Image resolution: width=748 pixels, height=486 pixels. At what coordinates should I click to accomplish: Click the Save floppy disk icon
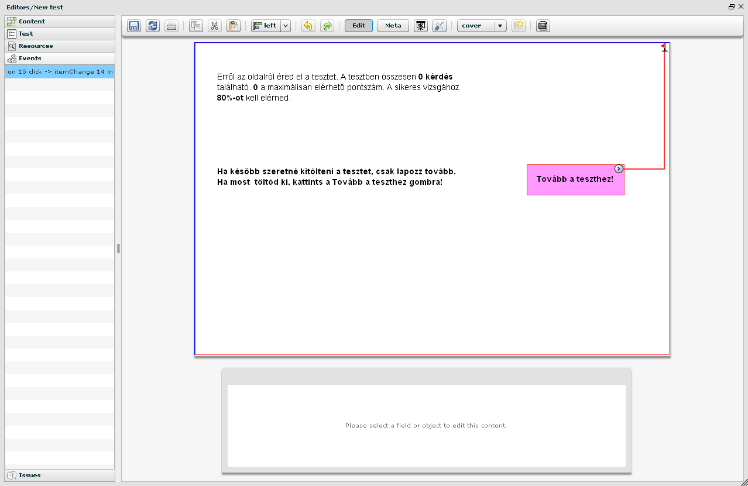click(134, 26)
